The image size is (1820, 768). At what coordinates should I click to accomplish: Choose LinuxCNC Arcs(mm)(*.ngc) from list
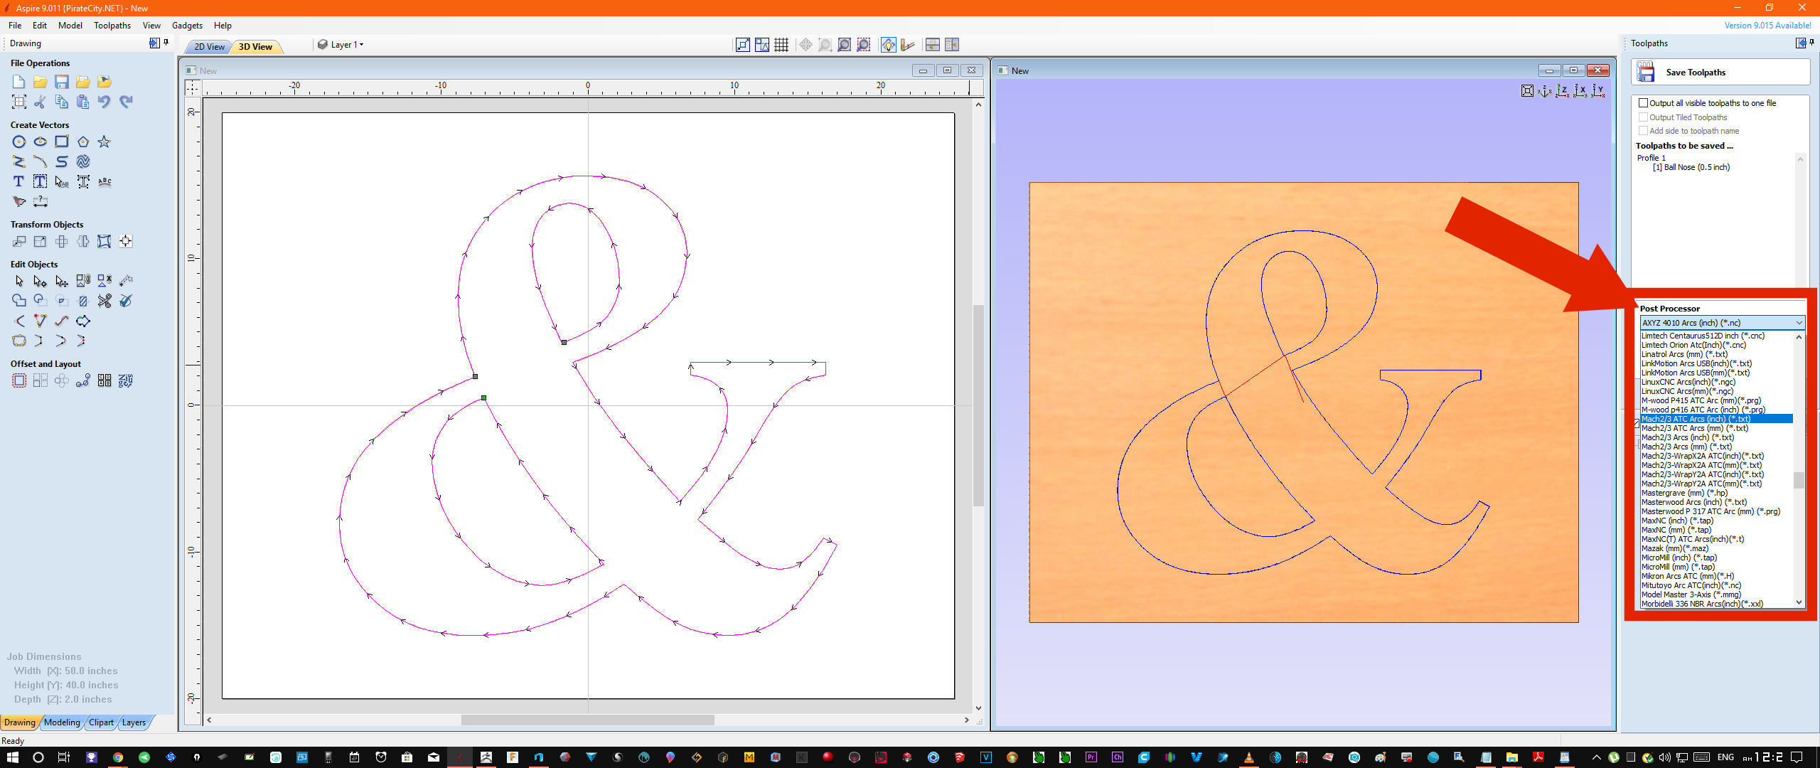pos(1716,391)
